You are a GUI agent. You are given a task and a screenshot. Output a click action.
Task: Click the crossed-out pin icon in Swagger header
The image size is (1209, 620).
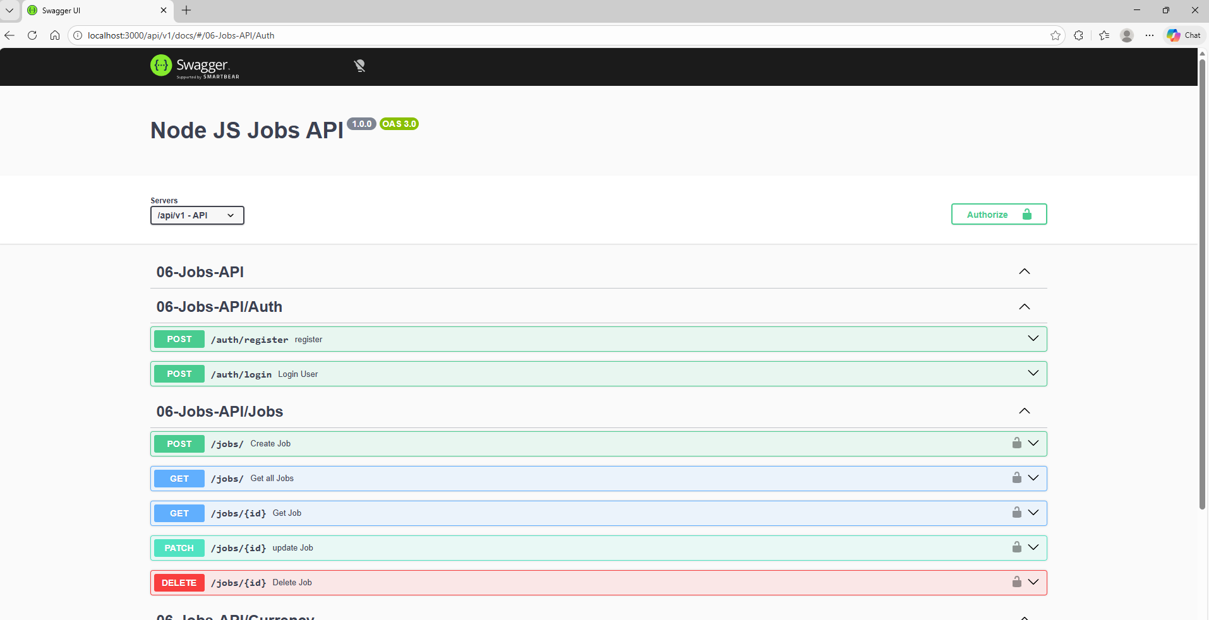pyautogui.click(x=359, y=66)
